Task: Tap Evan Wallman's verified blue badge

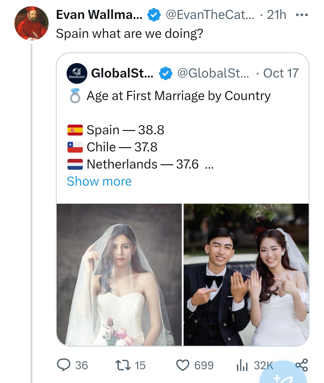Action: click(x=154, y=15)
